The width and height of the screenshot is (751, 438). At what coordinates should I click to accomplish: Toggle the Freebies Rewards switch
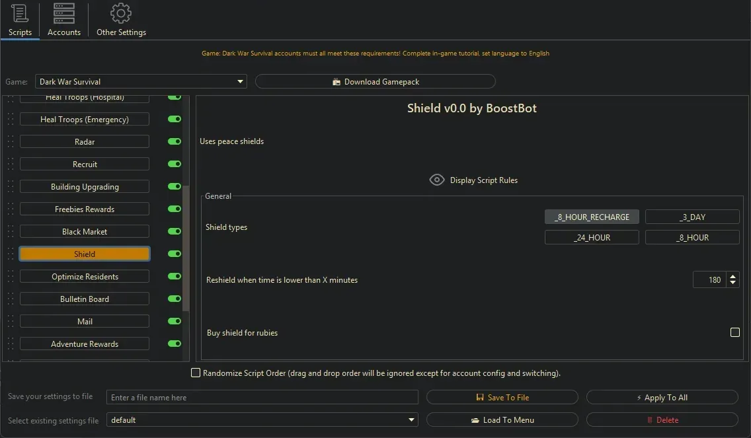(x=175, y=209)
